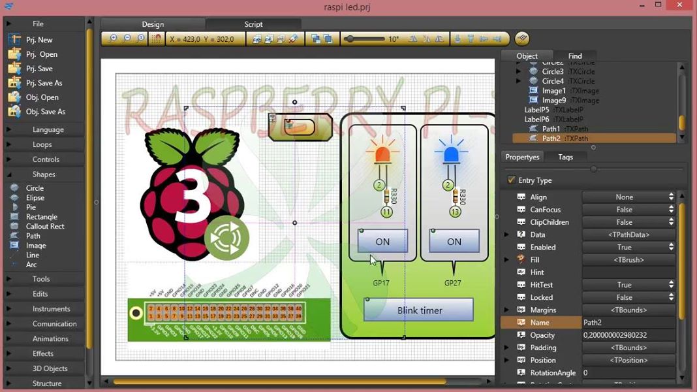This screenshot has height=392, width=697.
Task: Select the Callout Rect shape tool
Action: point(45,226)
